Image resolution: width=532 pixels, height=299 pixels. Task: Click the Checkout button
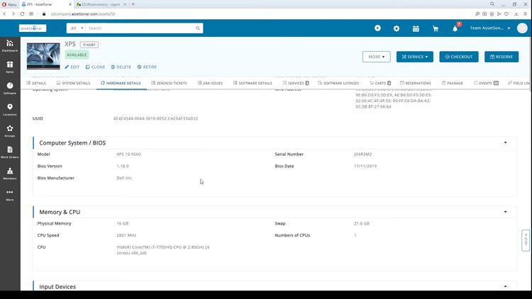click(458, 57)
